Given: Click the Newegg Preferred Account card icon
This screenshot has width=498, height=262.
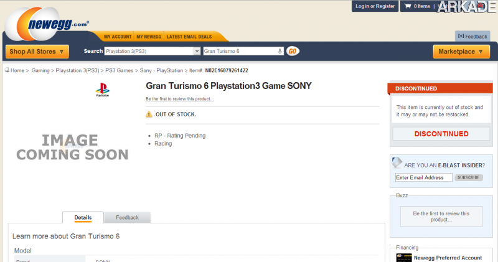Looking at the screenshot, I should click(404, 258).
